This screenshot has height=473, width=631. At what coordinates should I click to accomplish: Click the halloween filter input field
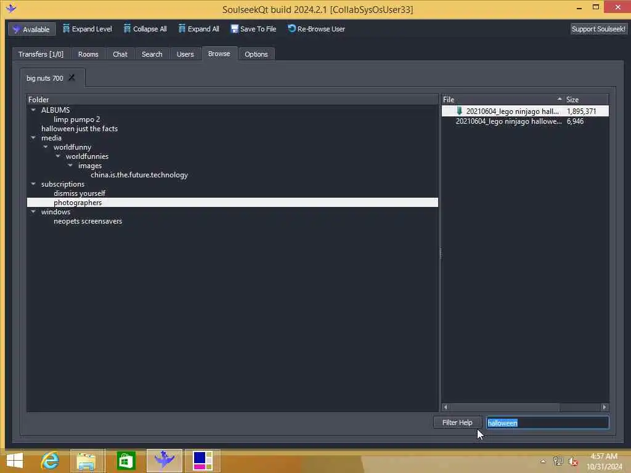[547, 422]
